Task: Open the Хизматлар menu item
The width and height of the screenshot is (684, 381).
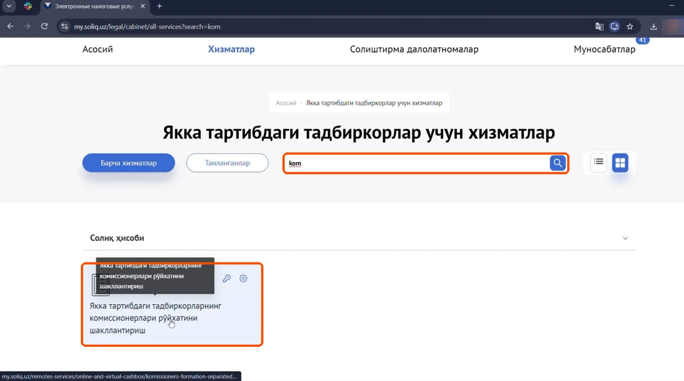Action: 231,49
